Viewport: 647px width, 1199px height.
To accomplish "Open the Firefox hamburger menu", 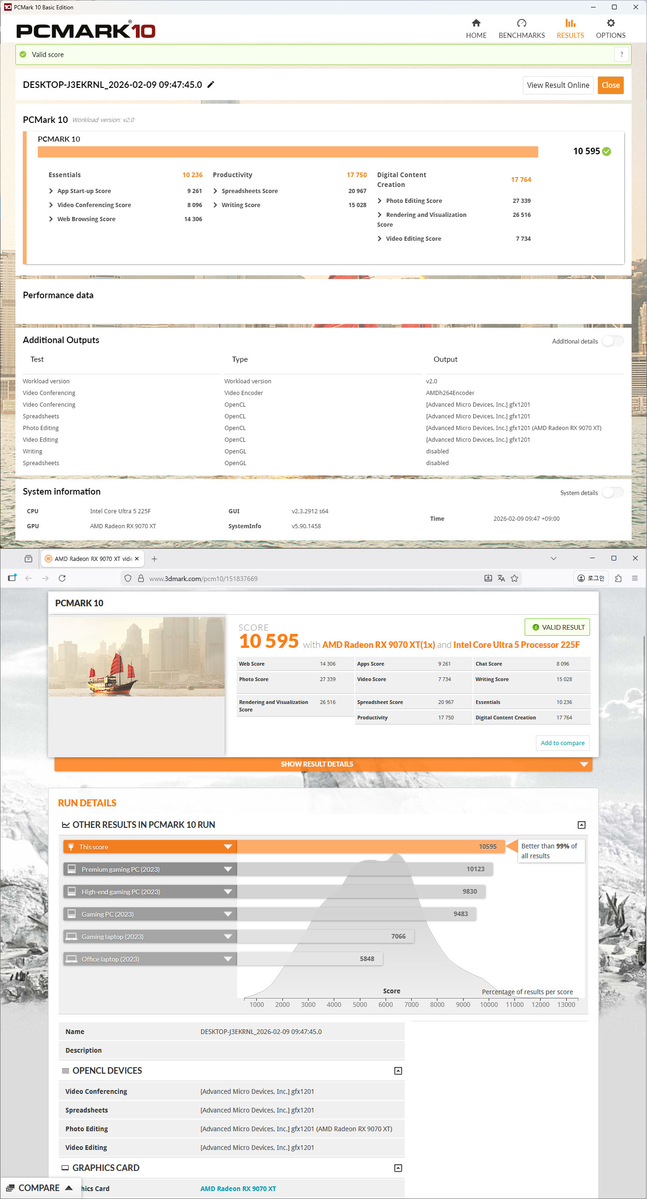I will [x=635, y=578].
